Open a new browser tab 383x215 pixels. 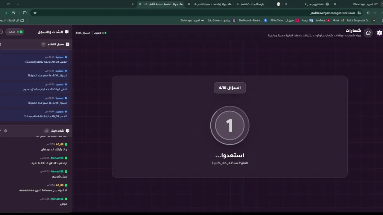click(133, 4)
